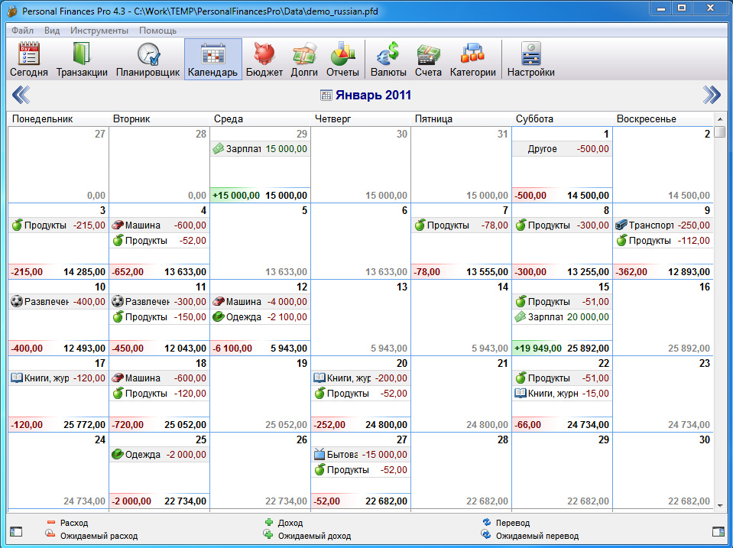Open the Transactions (Транзакции) section

(x=82, y=60)
